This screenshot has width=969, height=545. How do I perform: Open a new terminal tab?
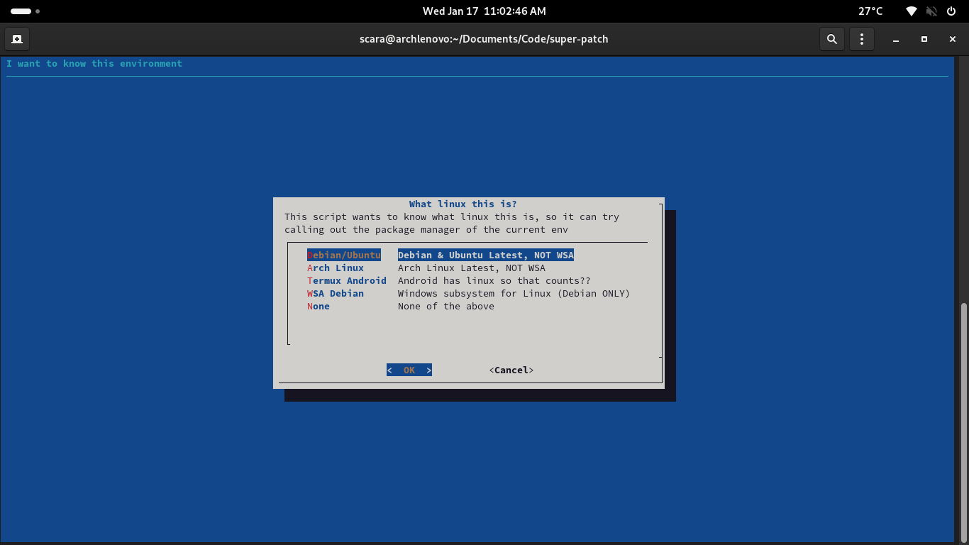(16, 39)
